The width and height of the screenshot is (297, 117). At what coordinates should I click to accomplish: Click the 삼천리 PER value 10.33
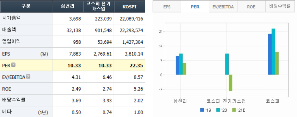coord(75,66)
